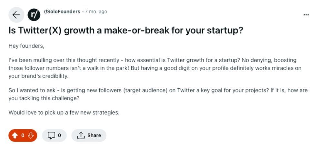Click the comment count number
Screen dimensions: 318x147
tap(59, 135)
